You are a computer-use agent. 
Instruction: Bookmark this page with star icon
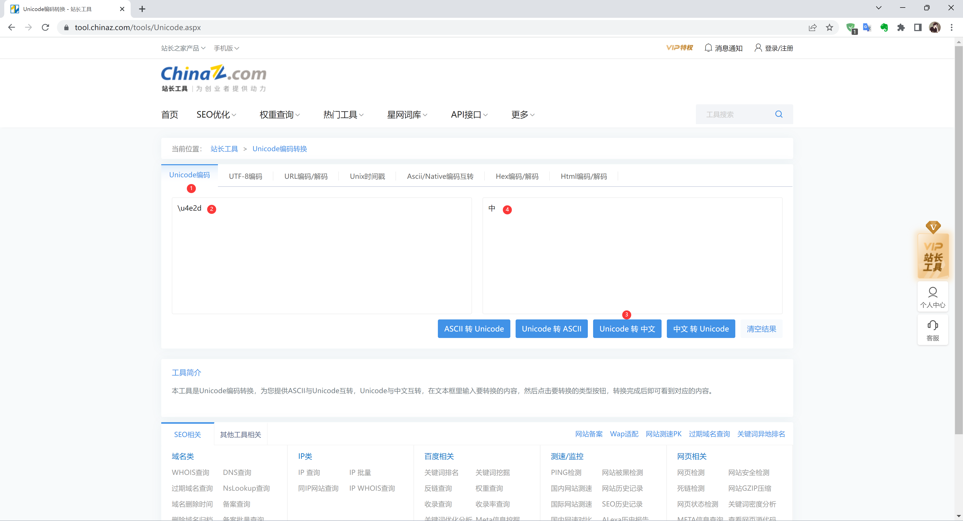pos(830,27)
